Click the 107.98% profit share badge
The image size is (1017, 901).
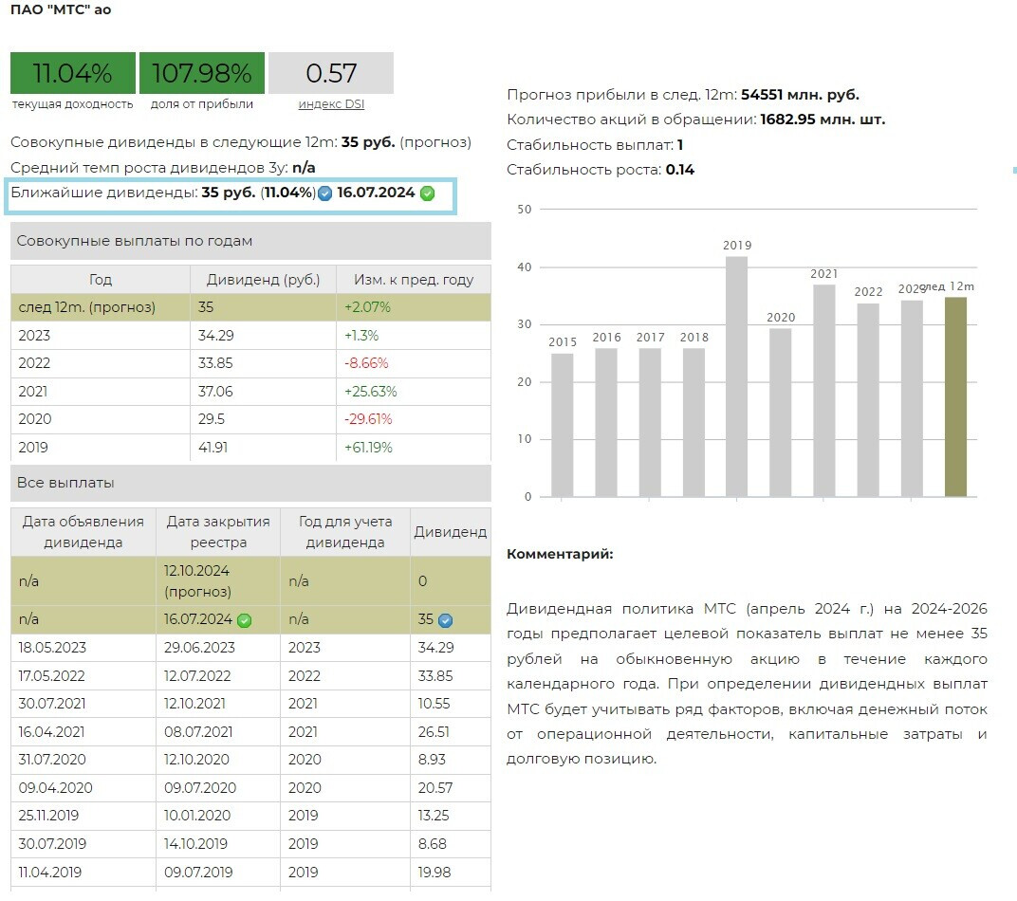[201, 73]
